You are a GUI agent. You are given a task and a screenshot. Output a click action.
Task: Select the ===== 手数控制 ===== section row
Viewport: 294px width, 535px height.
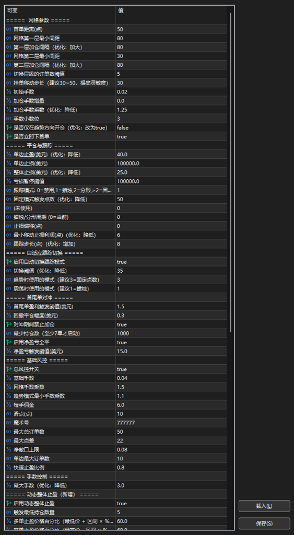(x=115, y=476)
